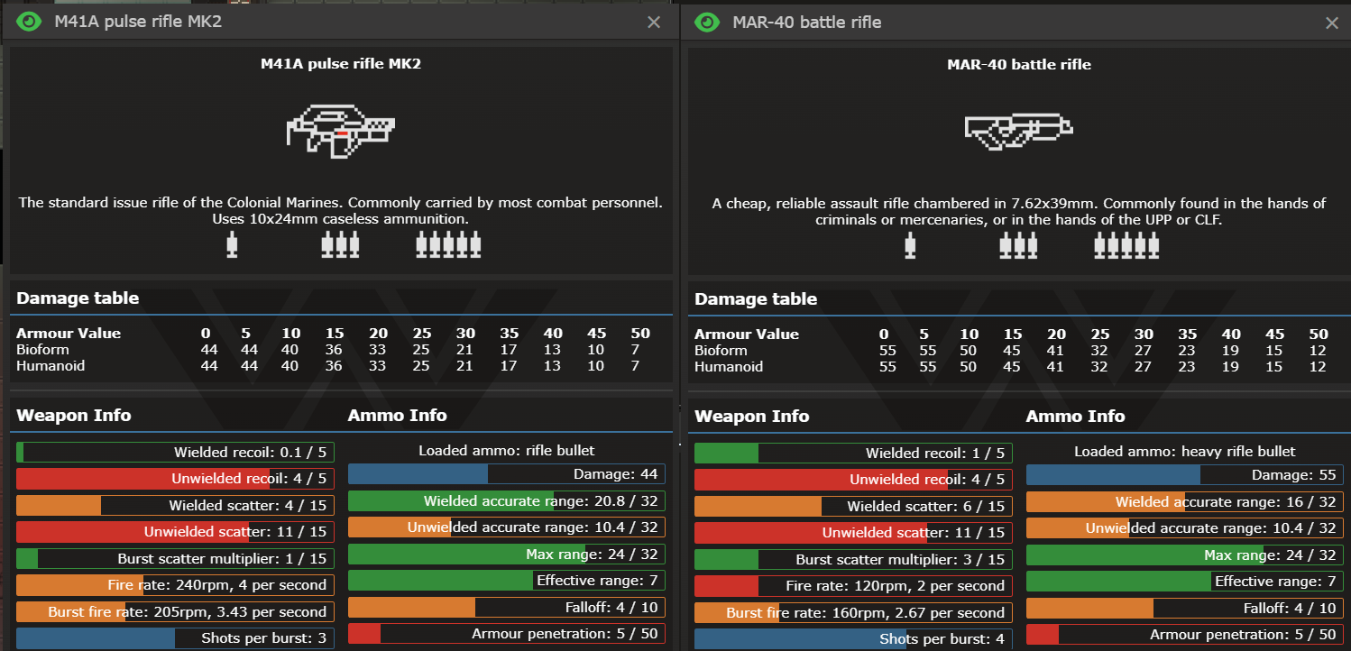Click the MAR-40 Damage 55 bar
The image size is (1351, 651).
(x=1184, y=475)
